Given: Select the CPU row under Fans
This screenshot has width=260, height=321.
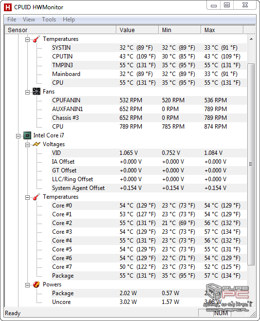Looking at the screenshot, I should coord(149,127).
